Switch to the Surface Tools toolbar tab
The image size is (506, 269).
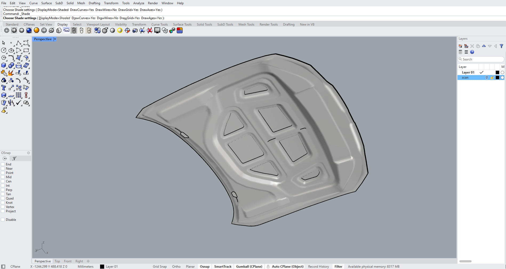click(182, 25)
